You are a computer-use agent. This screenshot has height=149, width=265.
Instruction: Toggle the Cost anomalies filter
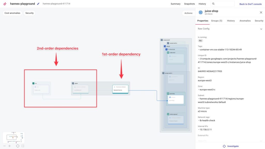pos(12,13)
